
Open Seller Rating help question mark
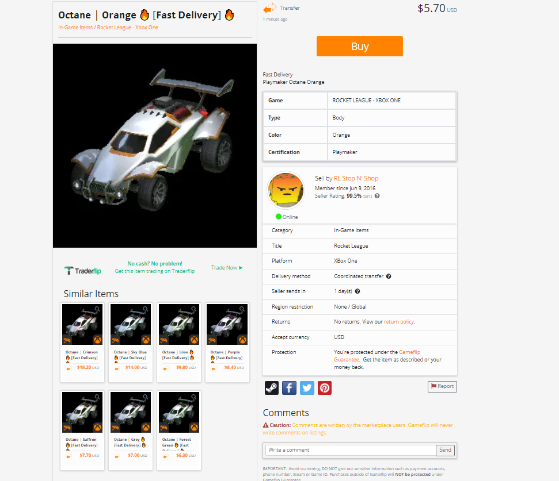click(377, 196)
